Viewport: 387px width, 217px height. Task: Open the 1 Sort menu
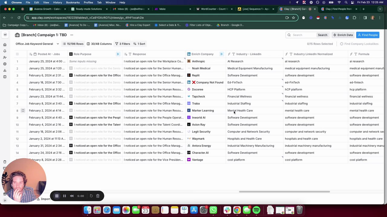pyautogui.click(x=139, y=44)
